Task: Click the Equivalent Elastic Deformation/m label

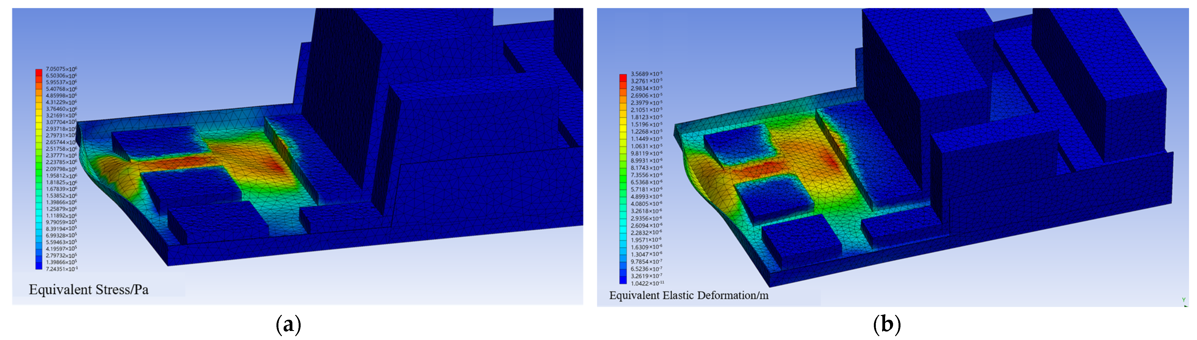Action: coord(689,296)
